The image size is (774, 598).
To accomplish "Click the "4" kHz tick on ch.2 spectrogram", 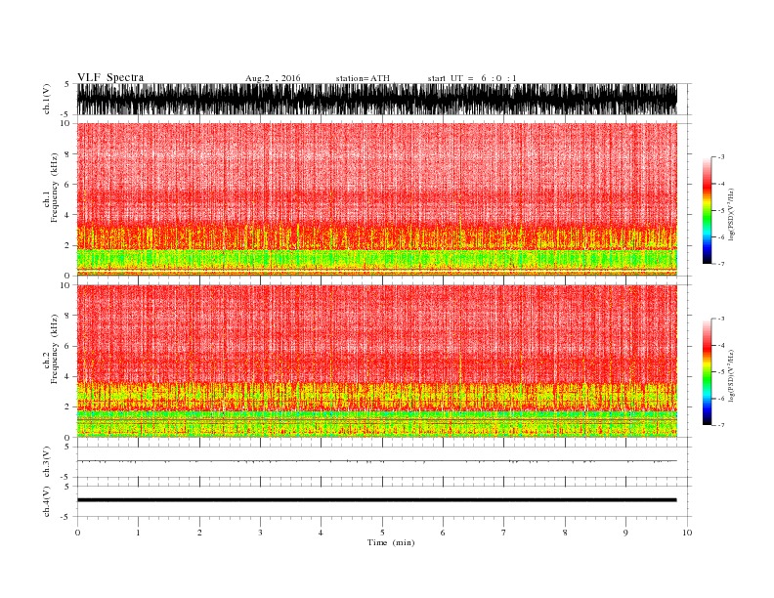I will pyautogui.click(x=67, y=377).
